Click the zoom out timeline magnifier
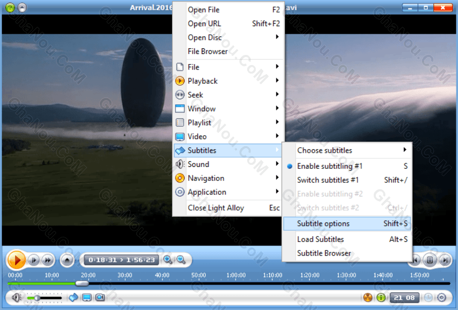 pos(181,260)
